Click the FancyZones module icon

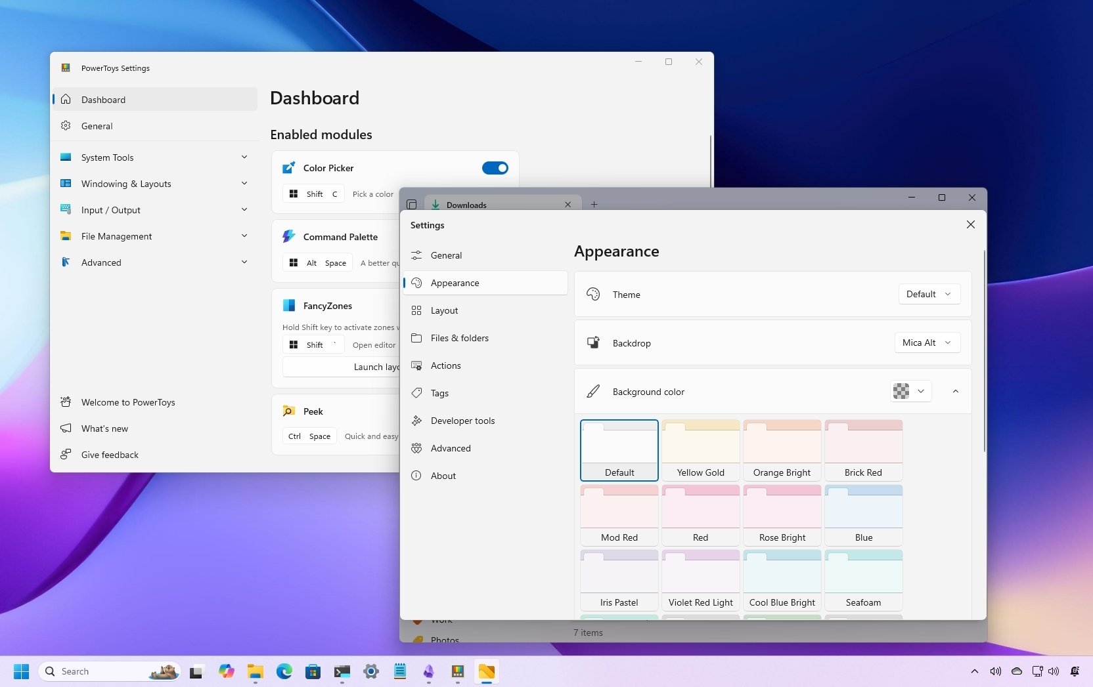click(288, 305)
